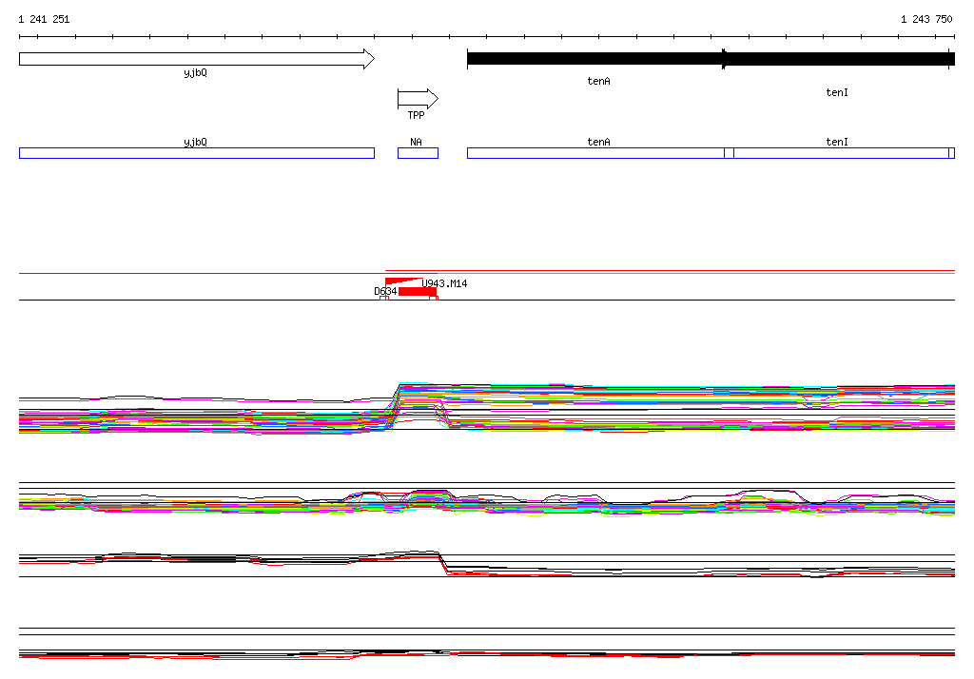Click tenA label beneath black bar
974x679 pixels.
(599, 81)
